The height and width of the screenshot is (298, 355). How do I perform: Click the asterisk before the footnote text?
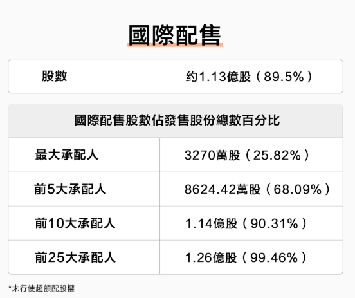10,287
